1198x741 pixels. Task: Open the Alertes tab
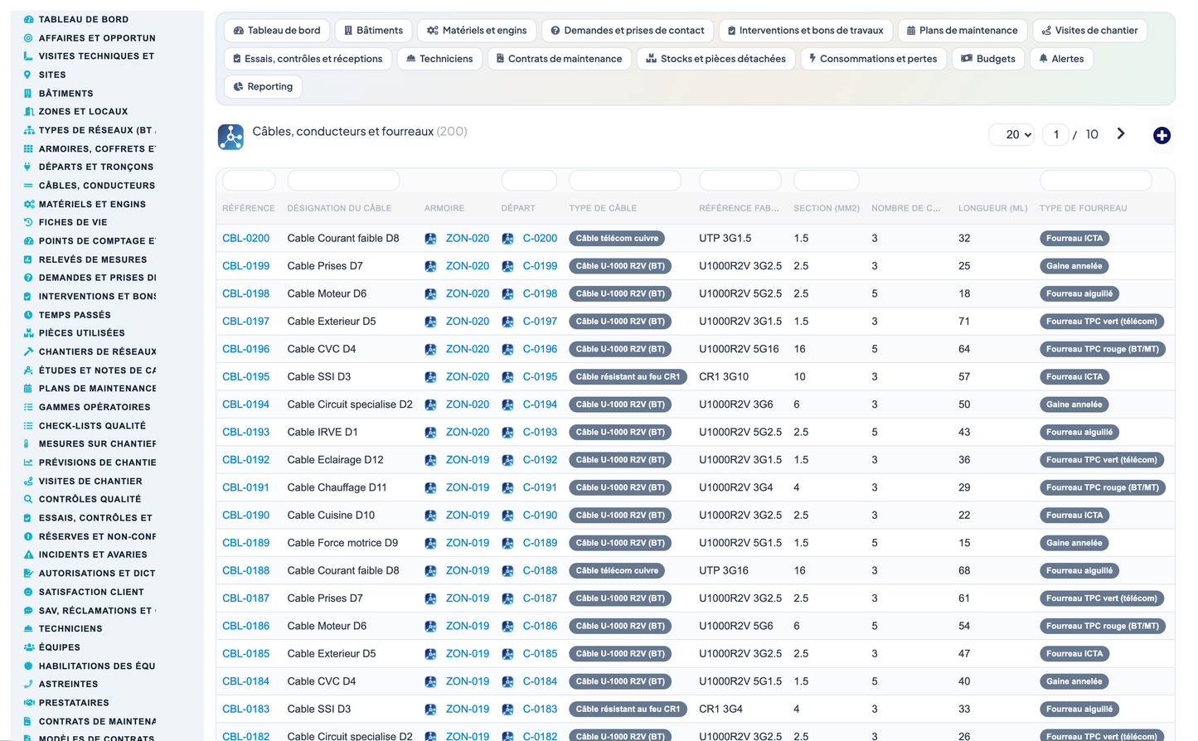pyautogui.click(x=1062, y=59)
